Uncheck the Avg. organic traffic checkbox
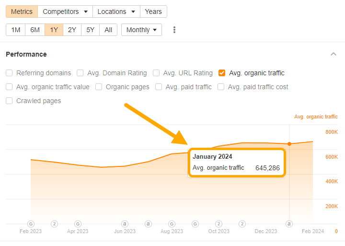 point(222,73)
